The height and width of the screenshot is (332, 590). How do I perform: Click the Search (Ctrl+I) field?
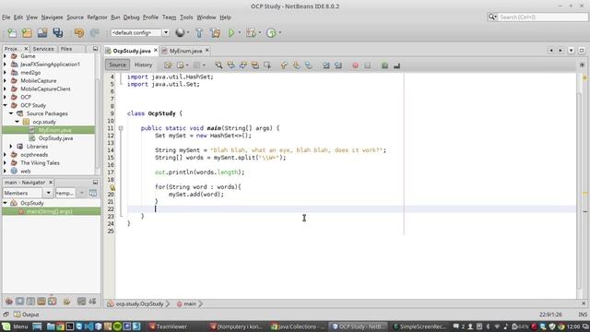click(542, 17)
